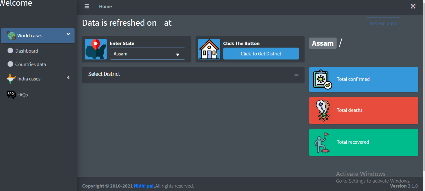Click the globe icon beside World cases
Screen dimensions: 425x191
(11, 36)
